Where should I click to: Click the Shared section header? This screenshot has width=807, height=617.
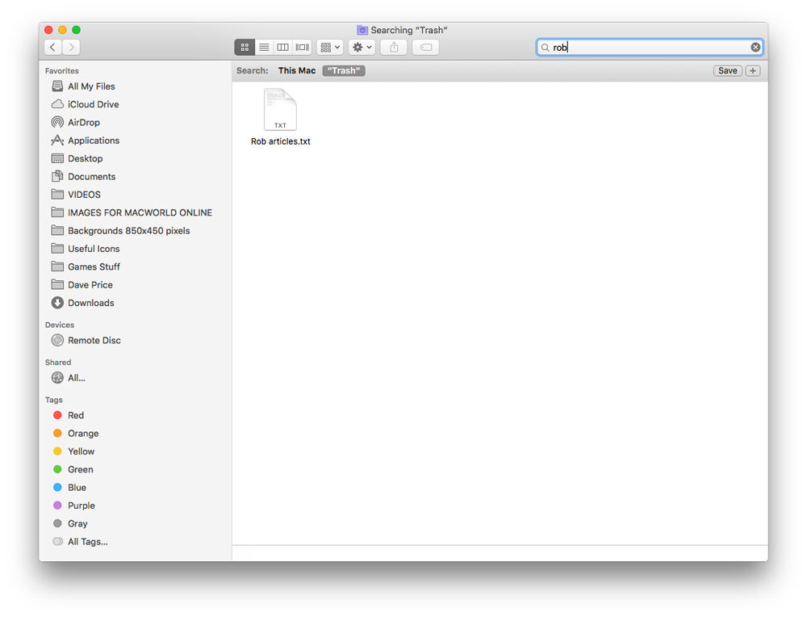58,363
